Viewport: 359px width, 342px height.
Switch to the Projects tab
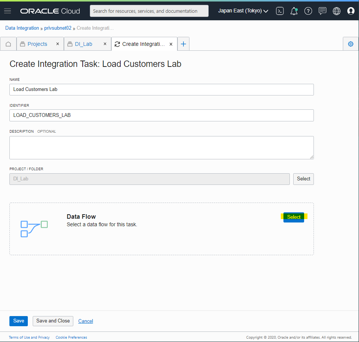37,44
